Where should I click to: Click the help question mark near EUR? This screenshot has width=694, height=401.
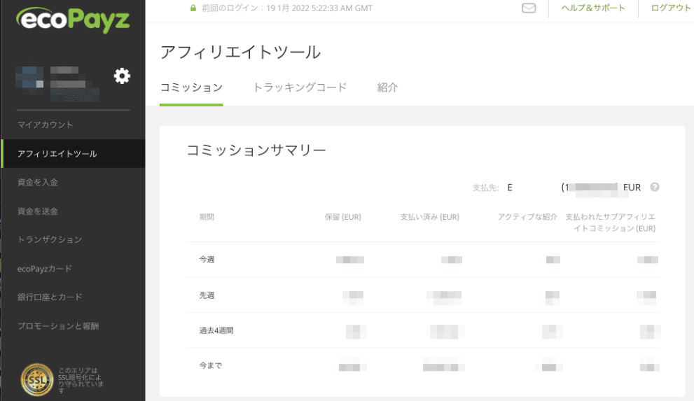click(x=655, y=187)
